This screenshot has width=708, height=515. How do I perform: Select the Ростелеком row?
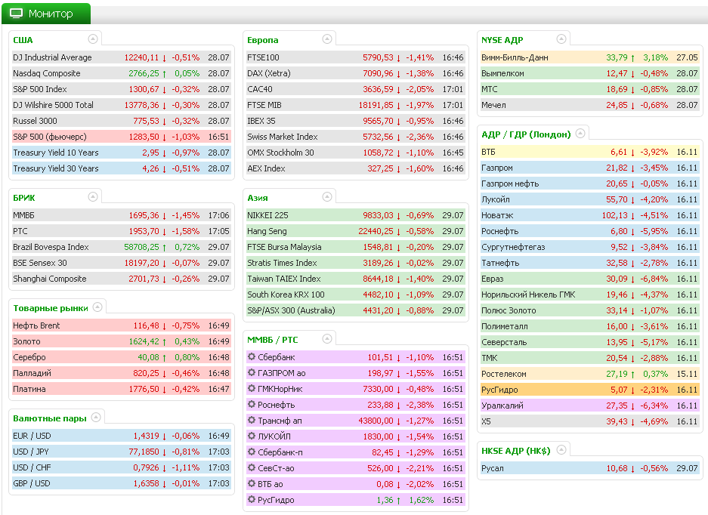(x=589, y=374)
